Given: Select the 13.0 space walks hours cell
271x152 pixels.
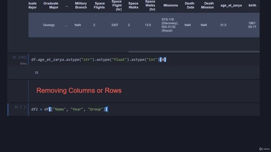Looking at the screenshot, I should pos(148,25).
